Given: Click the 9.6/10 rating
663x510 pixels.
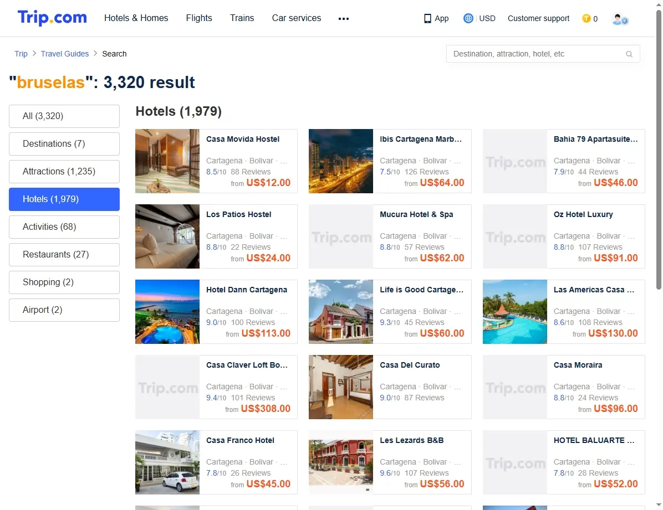Looking at the screenshot, I should pos(390,473).
